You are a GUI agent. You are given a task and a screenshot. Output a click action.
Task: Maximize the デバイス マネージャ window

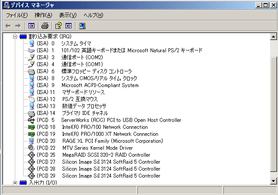(x=266, y=5)
